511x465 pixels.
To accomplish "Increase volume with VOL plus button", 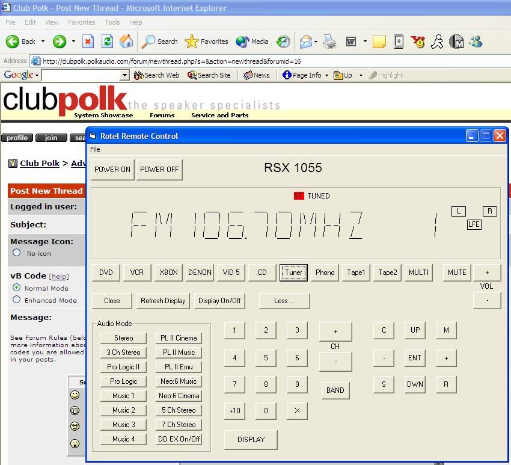I will pyautogui.click(x=487, y=273).
